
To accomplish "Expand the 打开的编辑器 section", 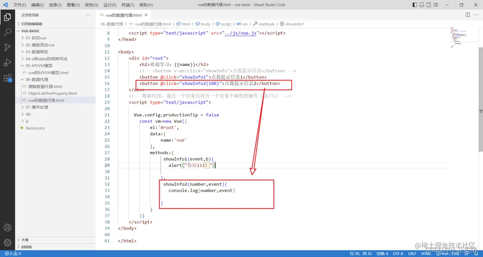I will coord(55,24).
